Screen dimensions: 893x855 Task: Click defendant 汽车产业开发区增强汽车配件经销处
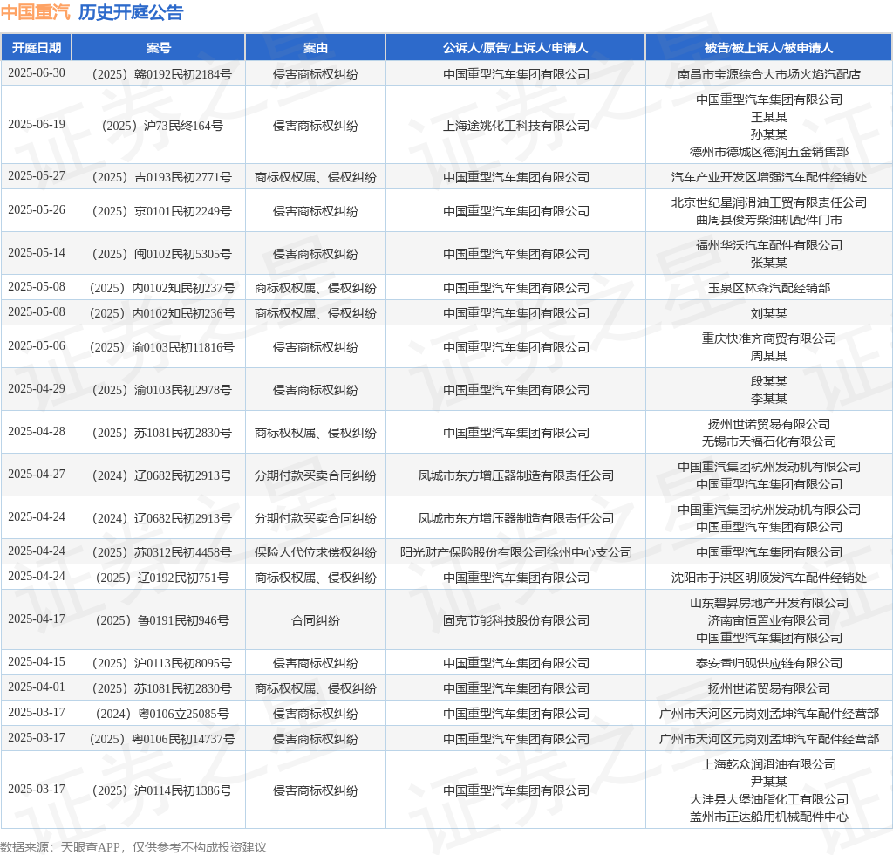769,177
